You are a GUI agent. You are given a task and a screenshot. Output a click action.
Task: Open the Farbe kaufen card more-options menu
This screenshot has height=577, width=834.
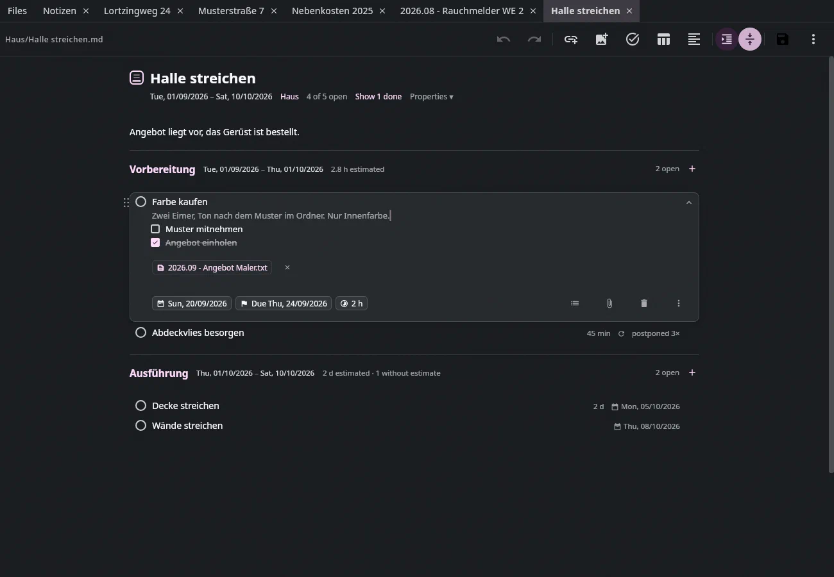pos(679,303)
